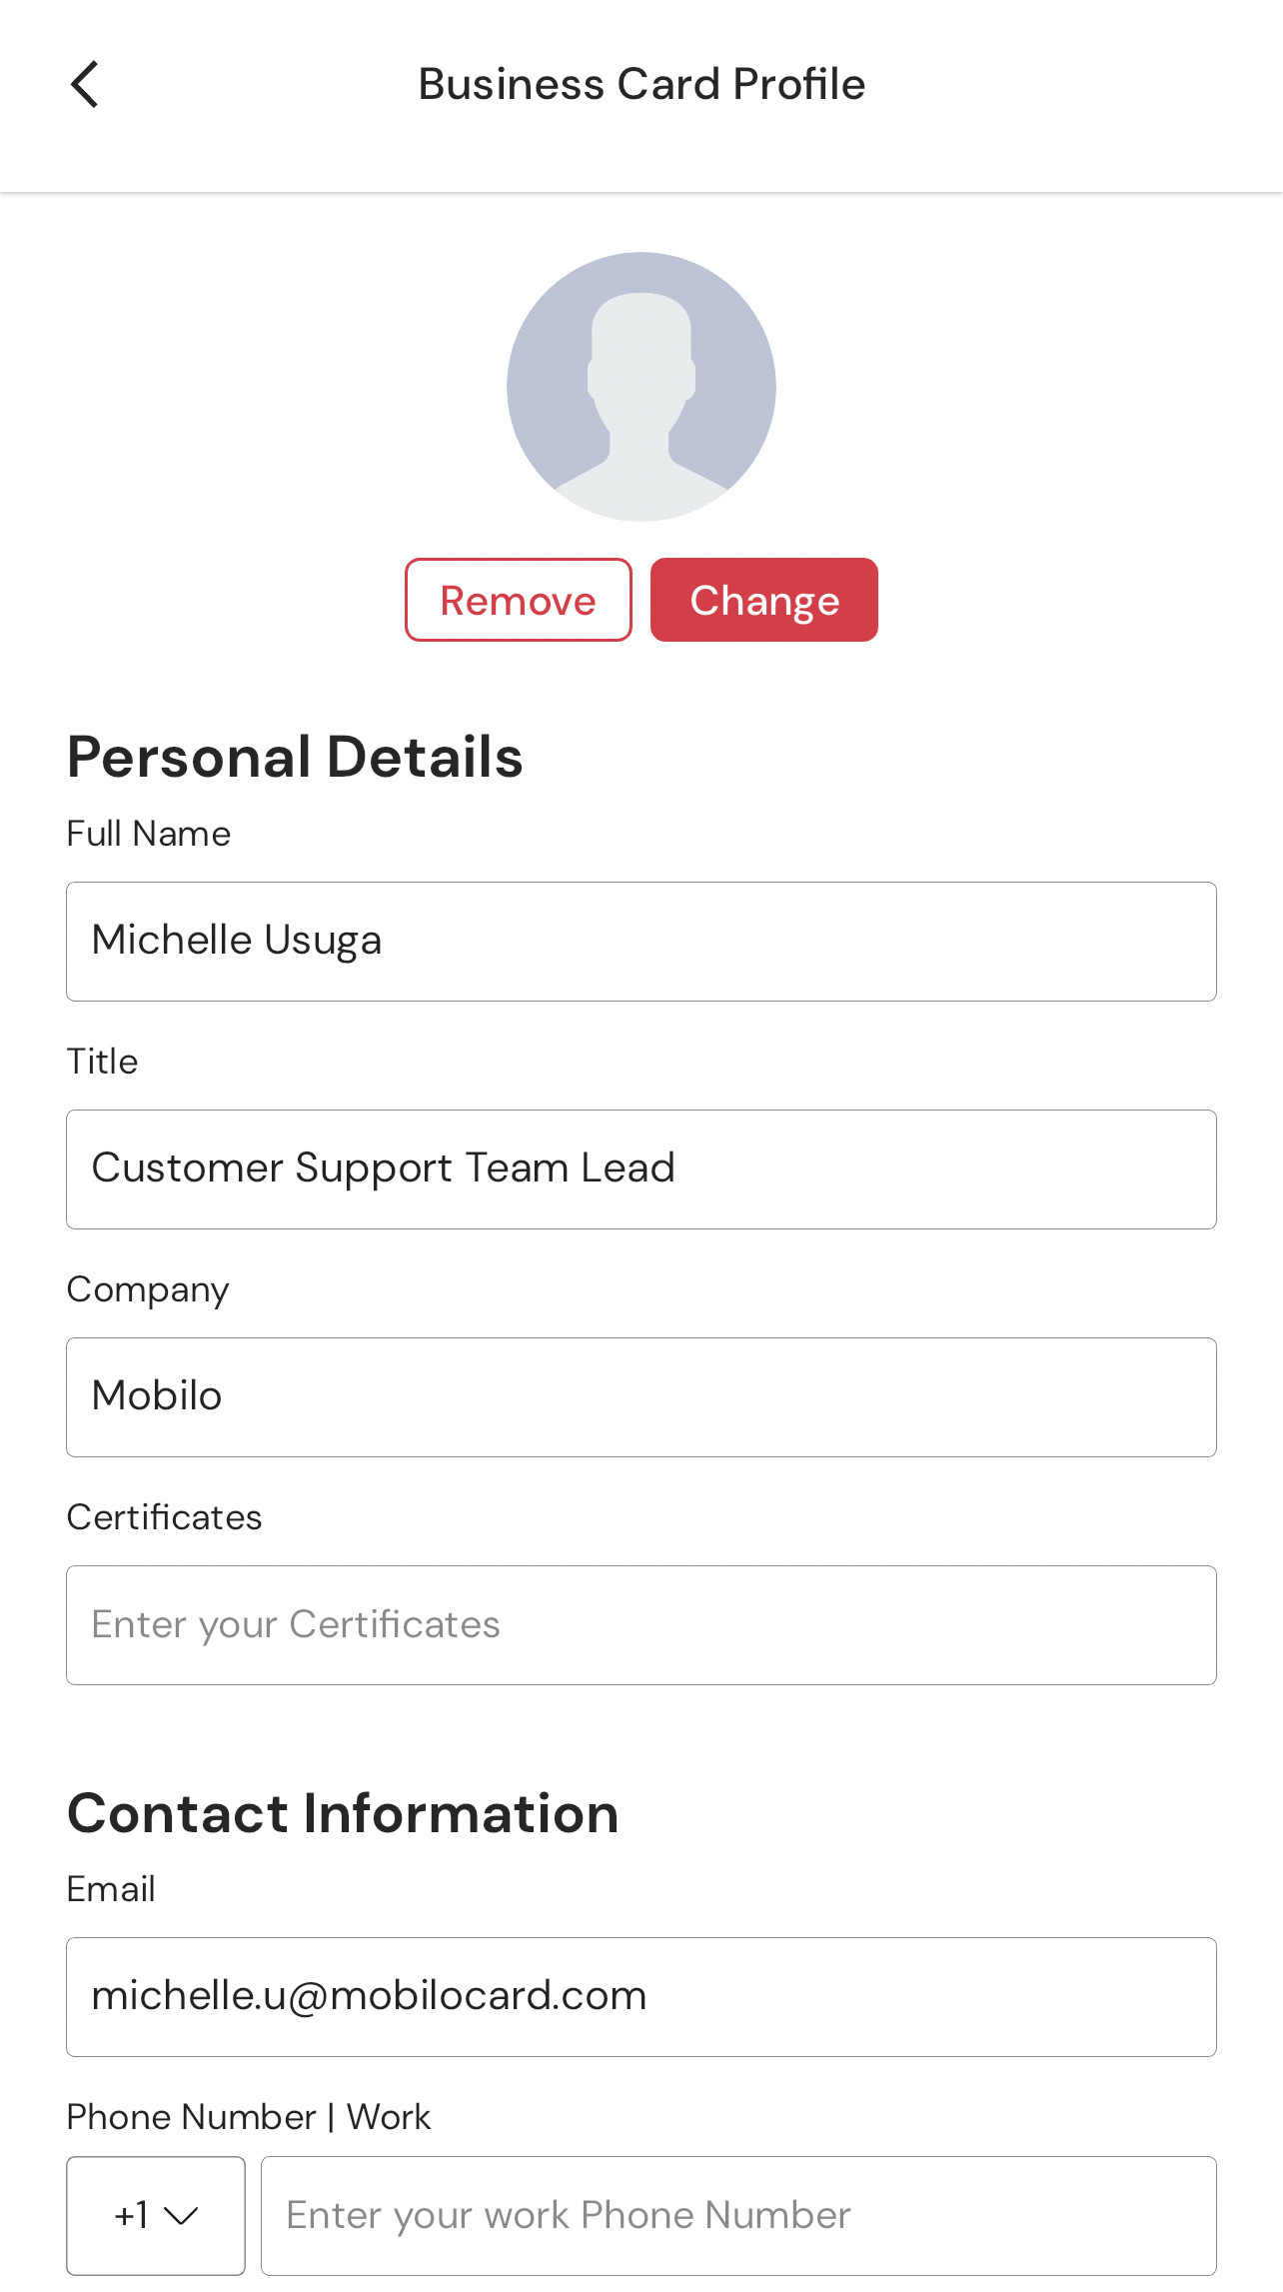The image size is (1283, 2292).
Task: Click the profile avatar placeholder image
Action: [x=641, y=387]
